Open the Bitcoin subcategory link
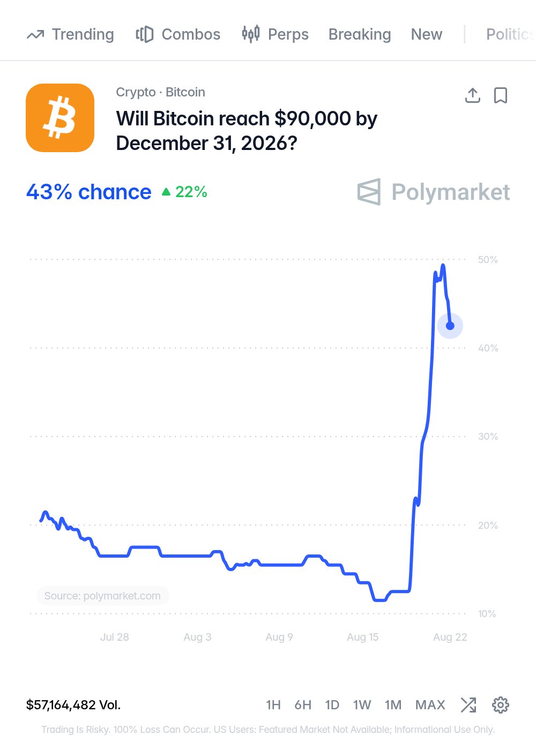The width and height of the screenshot is (536, 750). [185, 92]
